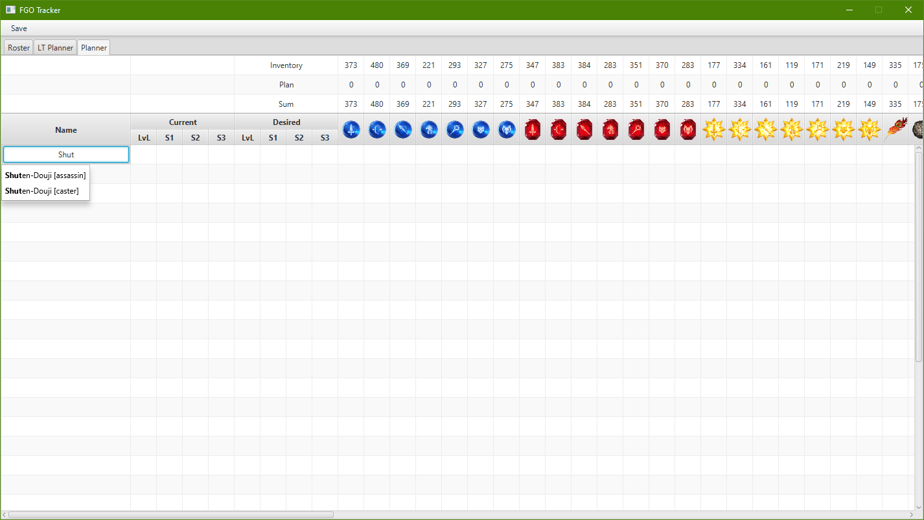Click Sum value 335
This screenshot has height=520, width=924.
pos(895,104)
